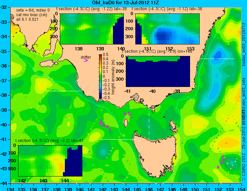Click the t section lat=-38 title

coord(92,9)
